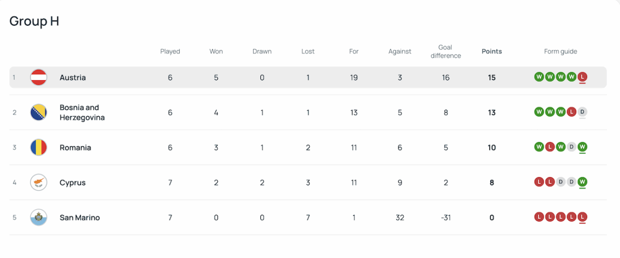Click Romania's most recent win form badge
The height and width of the screenshot is (258, 620).
(583, 147)
